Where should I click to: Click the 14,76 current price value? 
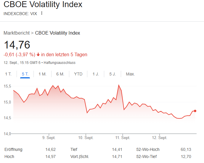(17, 45)
